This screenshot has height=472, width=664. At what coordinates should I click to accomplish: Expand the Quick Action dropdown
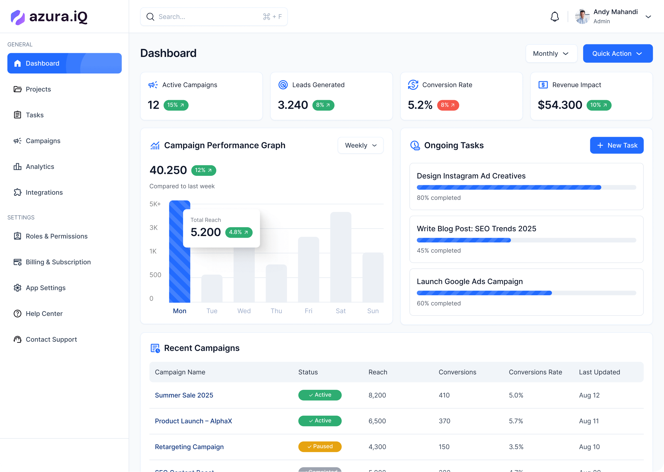click(x=618, y=53)
